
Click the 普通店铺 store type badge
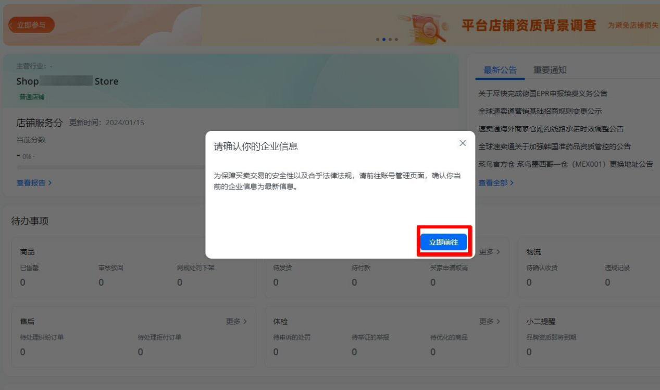(32, 97)
